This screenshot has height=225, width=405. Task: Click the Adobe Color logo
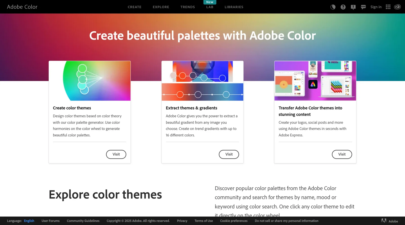(x=22, y=7)
